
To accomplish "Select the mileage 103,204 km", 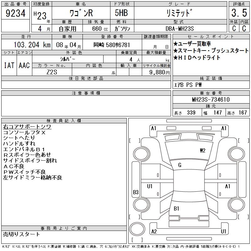I will [32, 45].
